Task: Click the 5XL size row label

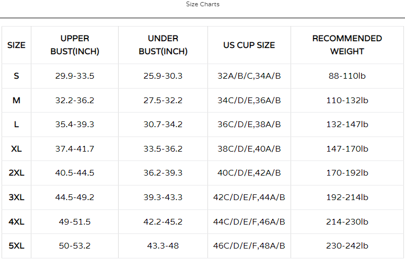Action: (x=16, y=246)
